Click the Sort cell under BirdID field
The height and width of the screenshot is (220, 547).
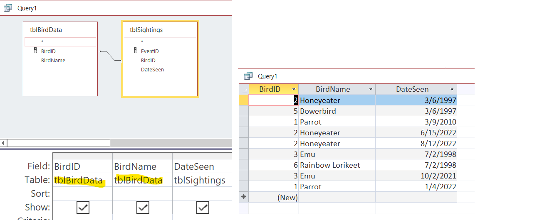point(83,194)
